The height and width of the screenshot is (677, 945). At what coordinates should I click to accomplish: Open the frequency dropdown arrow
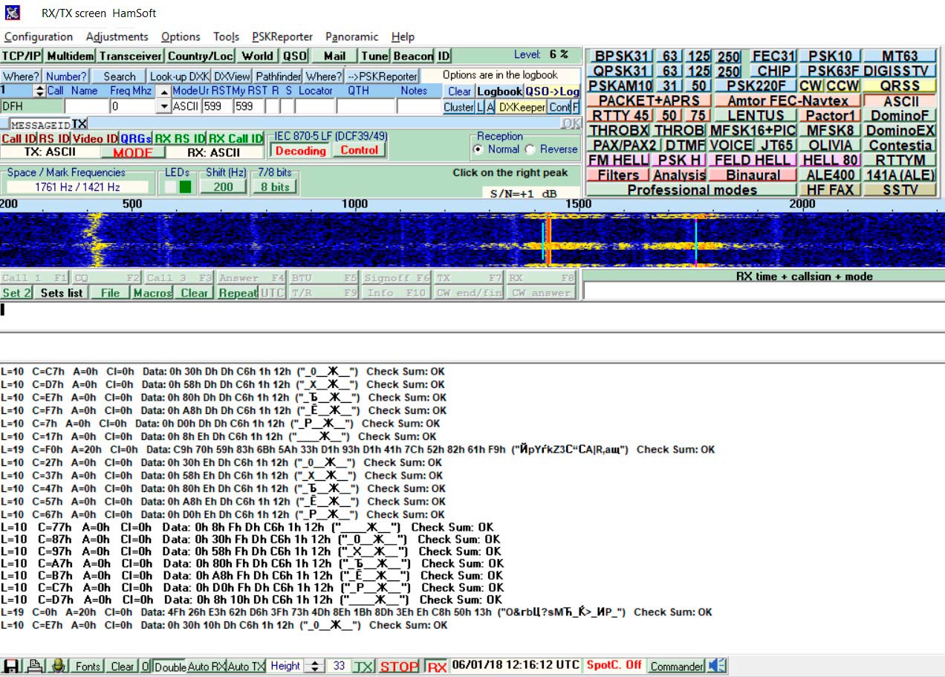click(x=165, y=106)
